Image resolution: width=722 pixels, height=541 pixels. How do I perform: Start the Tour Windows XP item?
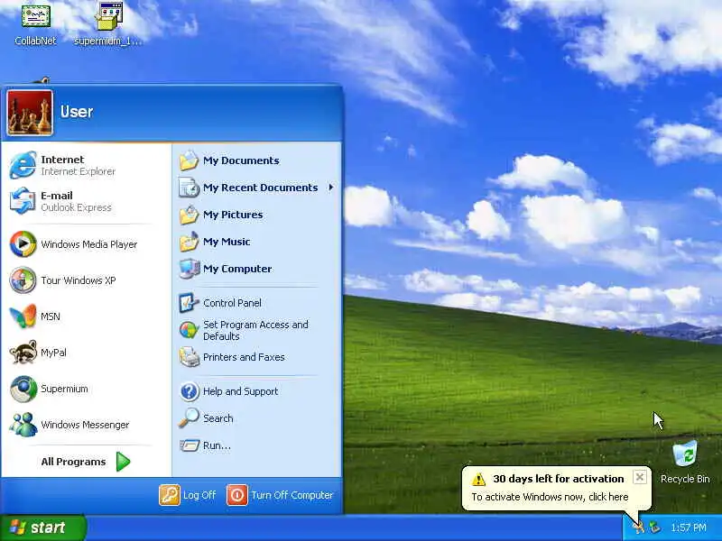coord(86,280)
